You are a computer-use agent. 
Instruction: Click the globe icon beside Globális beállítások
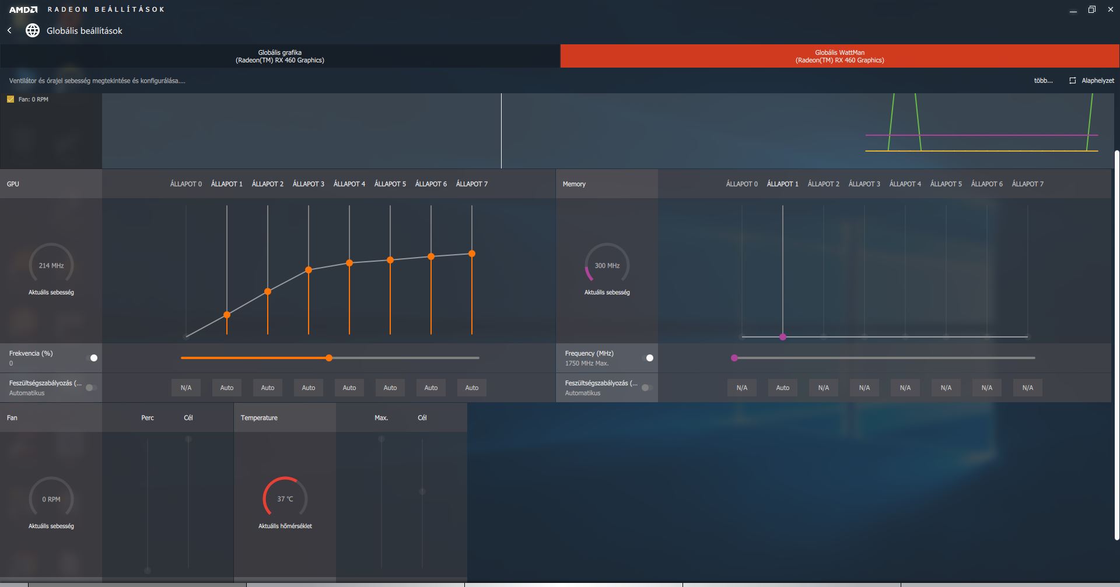pyautogui.click(x=33, y=30)
